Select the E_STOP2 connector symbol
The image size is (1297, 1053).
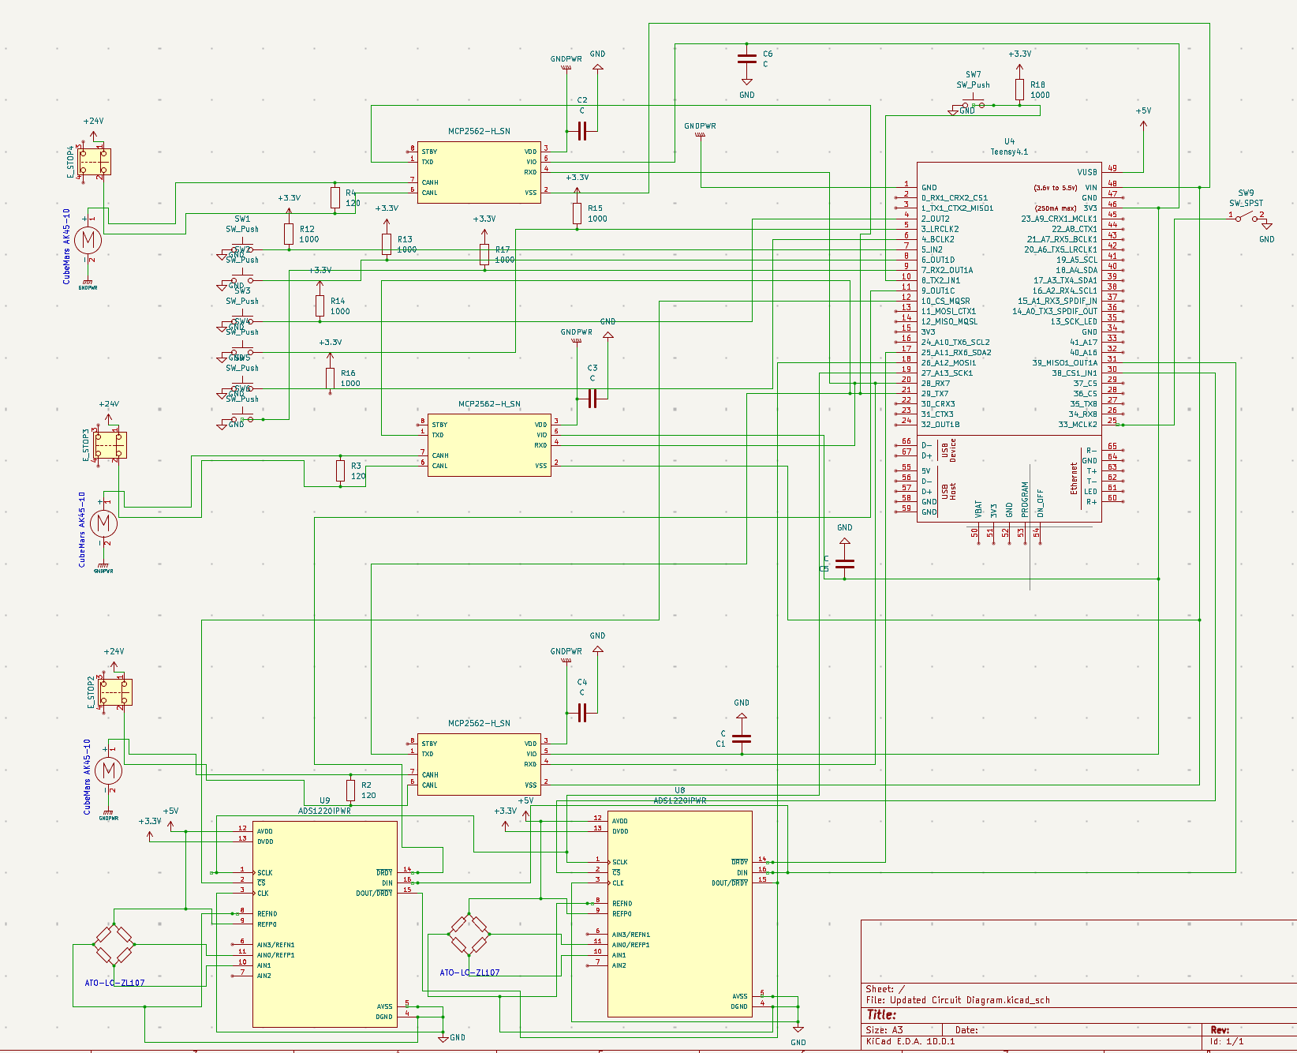pyautogui.click(x=114, y=692)
